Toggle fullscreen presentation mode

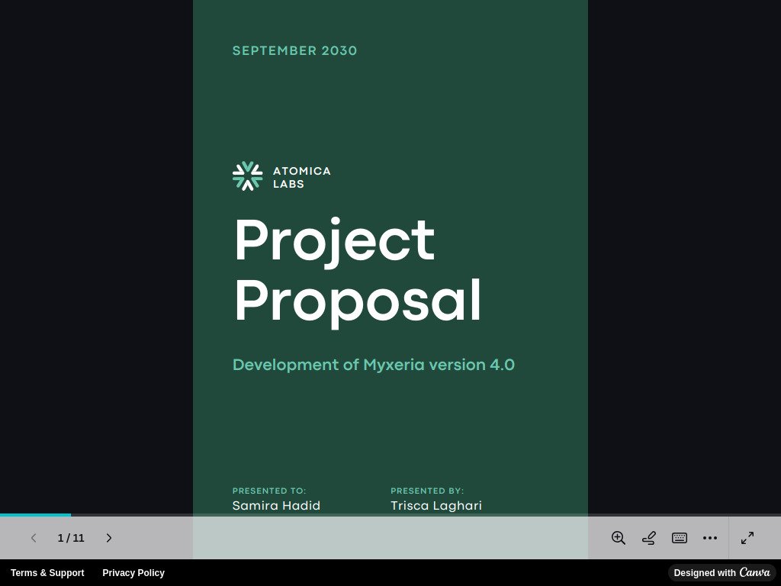[747, 538]
